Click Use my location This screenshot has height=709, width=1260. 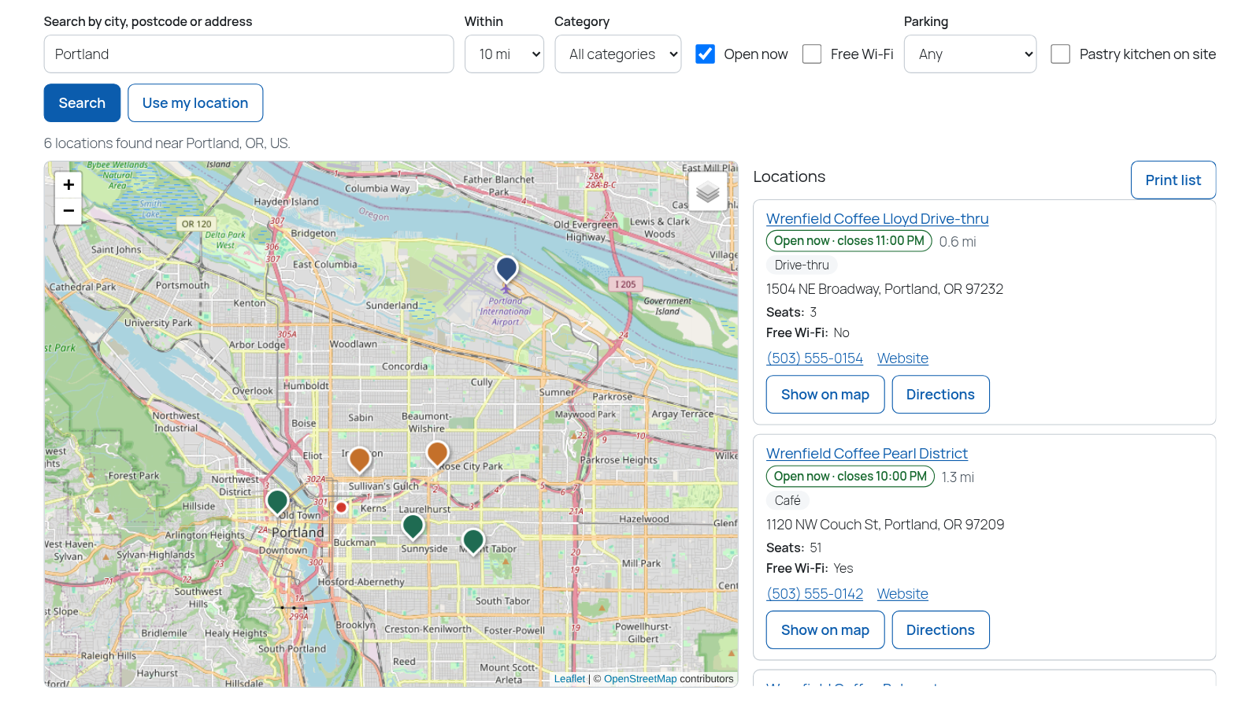click(x=195, y=103)
